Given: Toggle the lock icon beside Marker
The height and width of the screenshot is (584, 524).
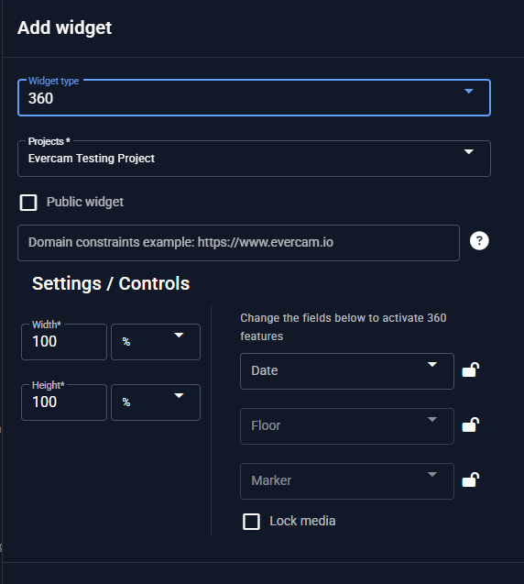Looking at the screenshot, I should [471, 480].
